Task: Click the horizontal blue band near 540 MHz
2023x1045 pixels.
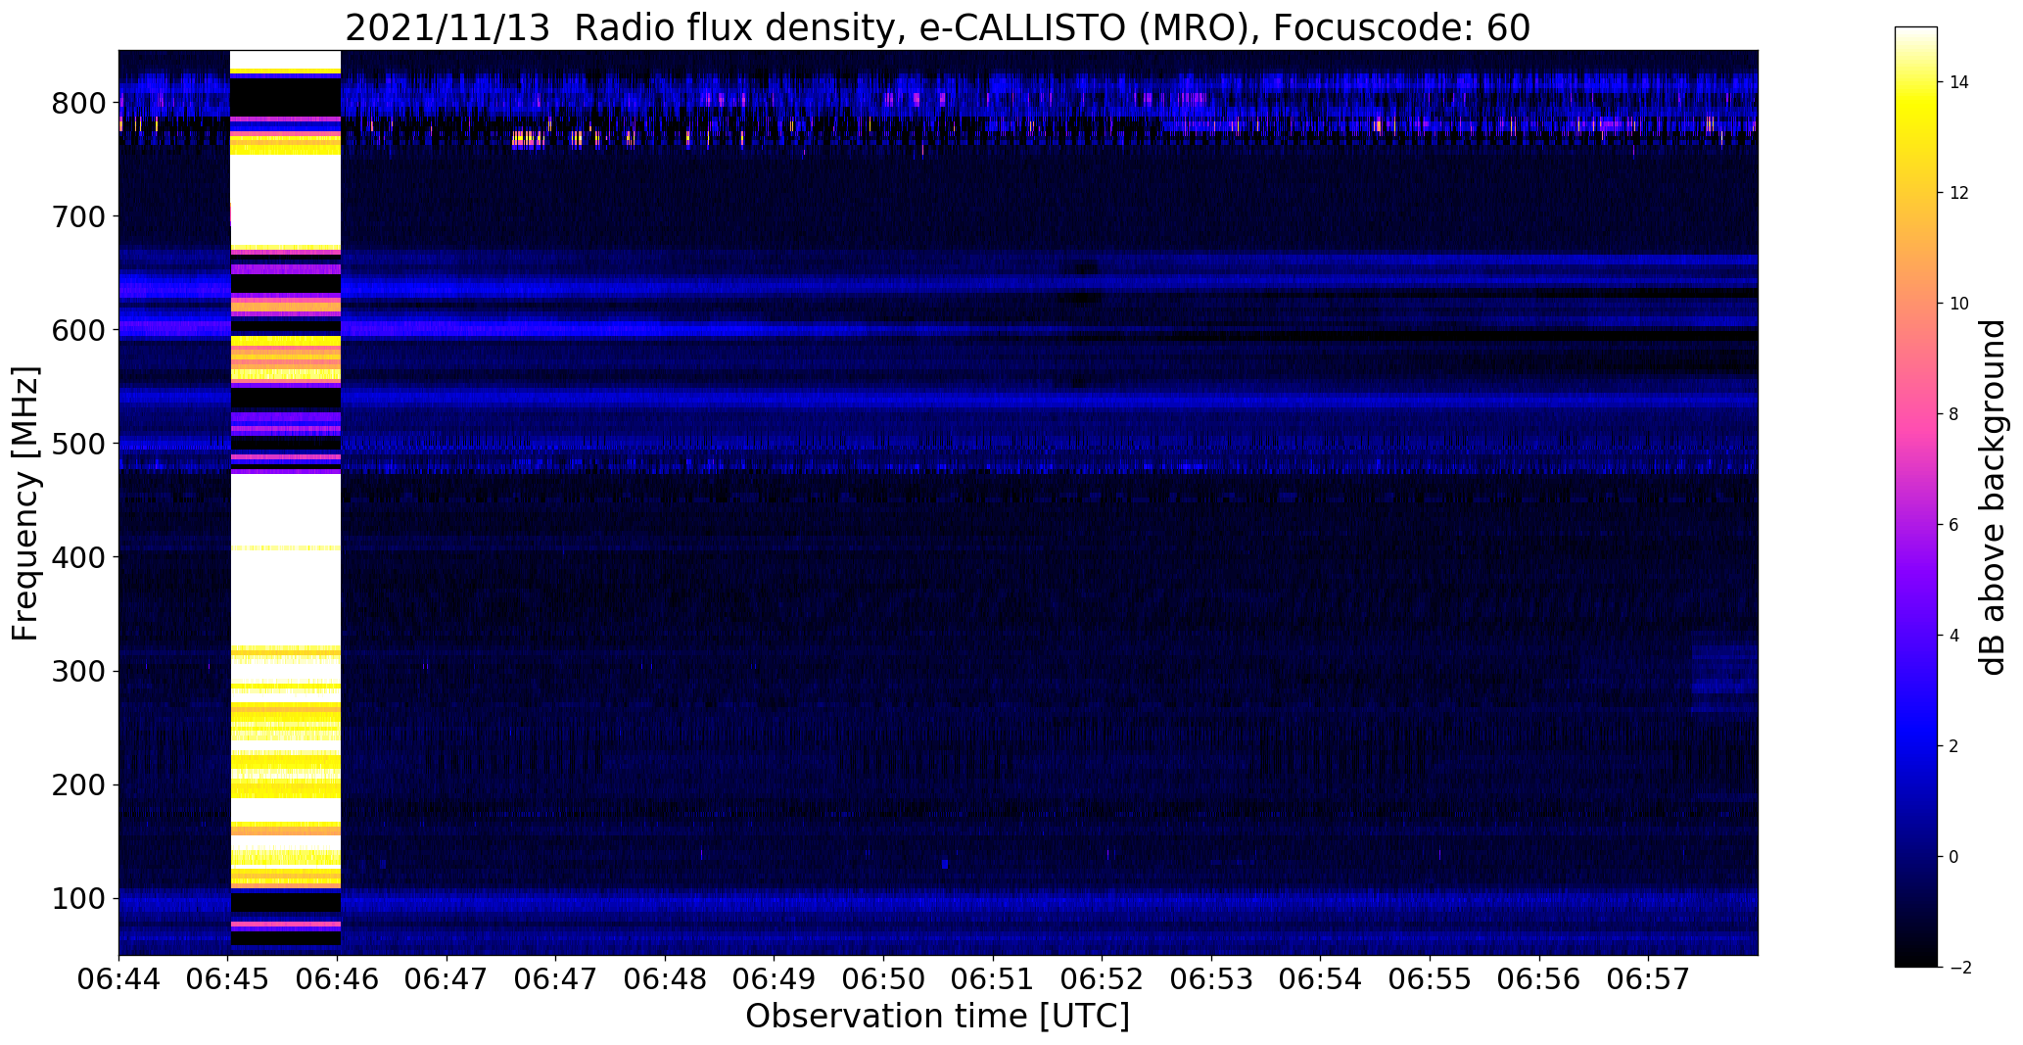Action: tap(937, 399)
